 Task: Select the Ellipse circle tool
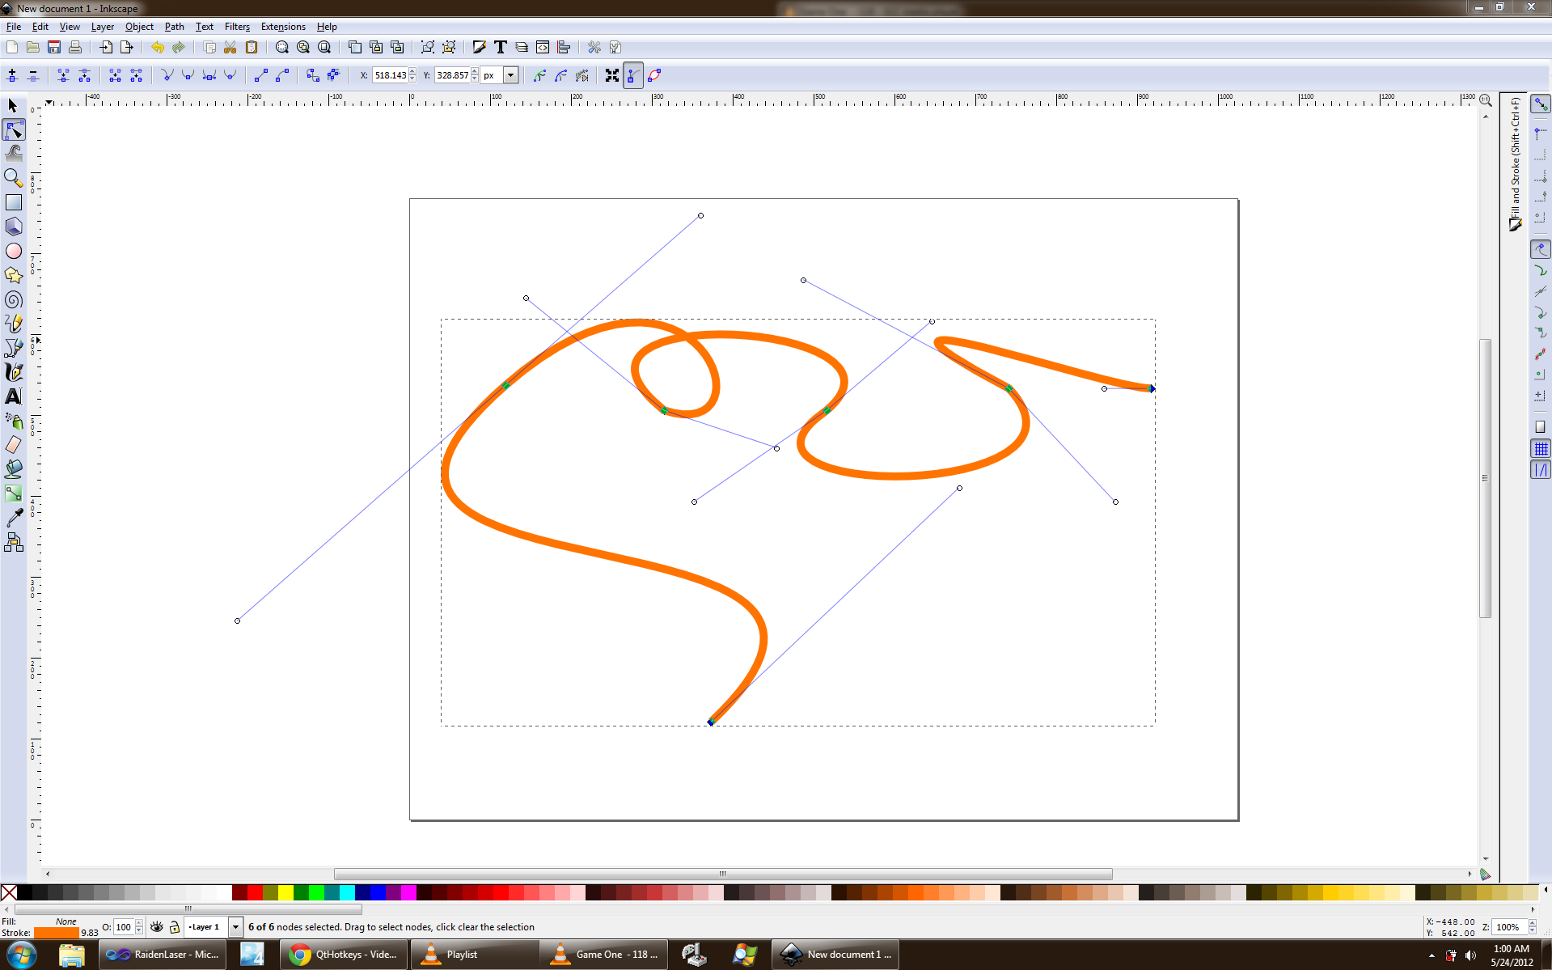(13, 251)
